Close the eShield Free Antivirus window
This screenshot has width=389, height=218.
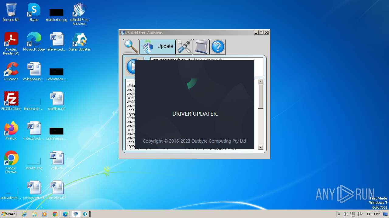267,33
